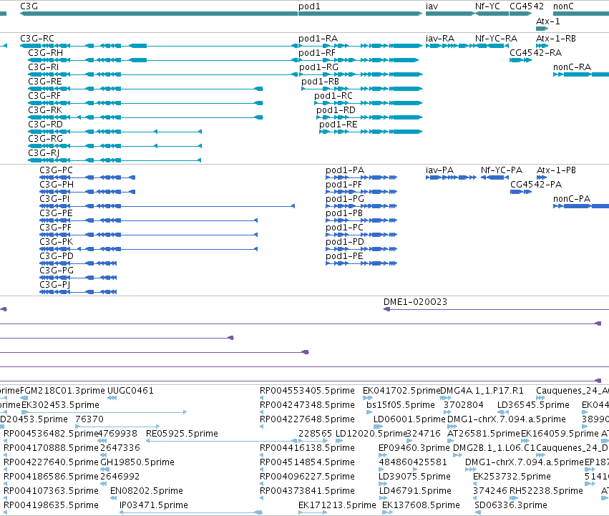Viewport: 609px width, 516px height.
Task: Click protein Nf-YC-PA label
Action: [x=502, y=170]
